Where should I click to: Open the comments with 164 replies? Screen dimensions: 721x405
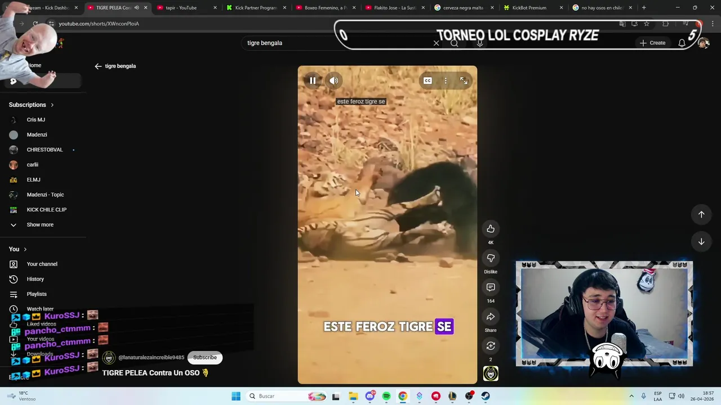pyautogui.click(x=491, y=287)
